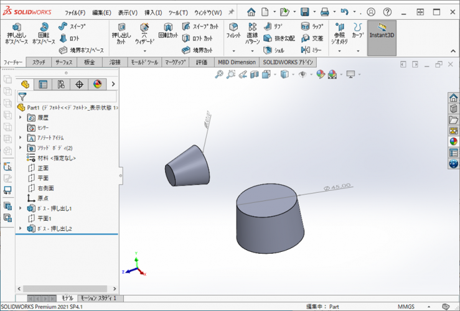
Task: Pin the menu bar with pushpin
Action: pos(232,12)
